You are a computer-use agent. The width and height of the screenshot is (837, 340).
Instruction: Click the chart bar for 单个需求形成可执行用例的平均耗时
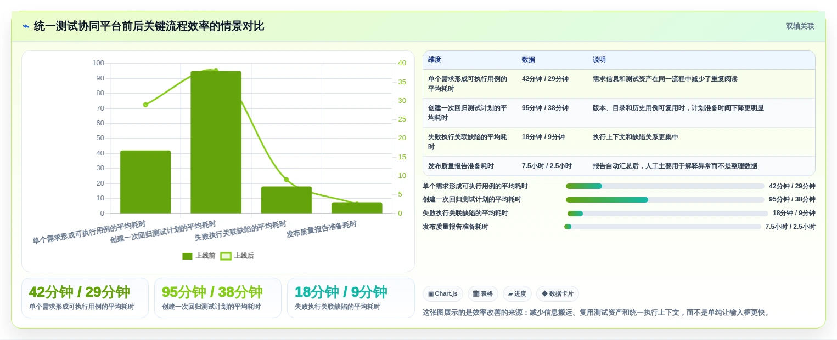145,182
